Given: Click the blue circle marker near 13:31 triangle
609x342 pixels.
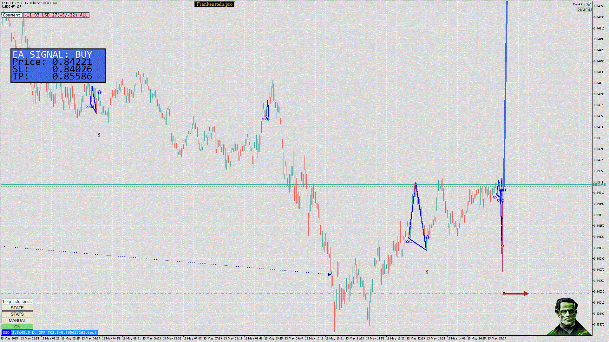Looking at the screenshot, I should click(x=427, y=237).
